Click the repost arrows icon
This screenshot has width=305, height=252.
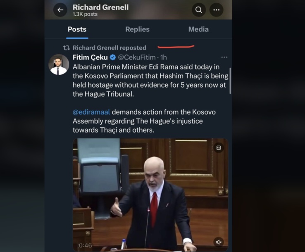coord(67,48)
